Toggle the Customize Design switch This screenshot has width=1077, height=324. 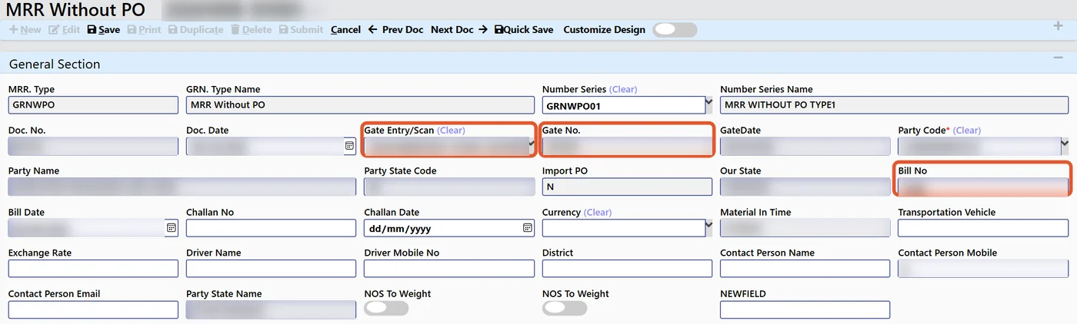click(x=675, y=29)
